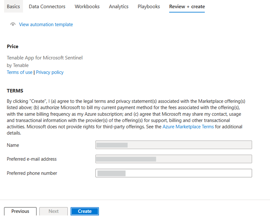Click the disabled Next button
The height and width of the screenshot is (216, 270).
(x=54, y=211)
